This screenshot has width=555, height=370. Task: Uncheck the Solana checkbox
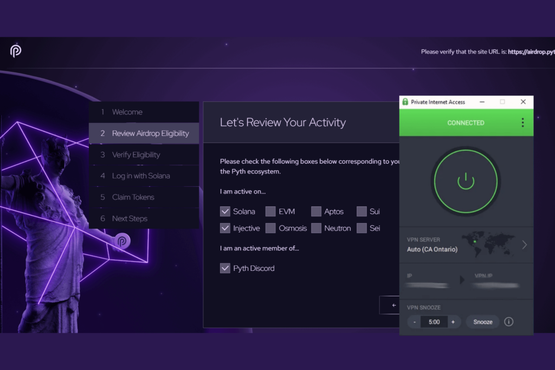[x=225, y=211]
